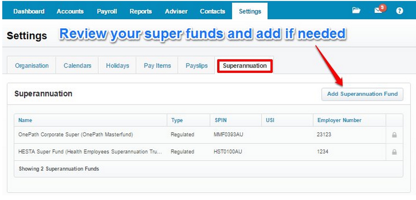The width and height of the screenshot is (416, 200).
Task: Go to the Payroll menu
Action: click(x=107, y=11)
